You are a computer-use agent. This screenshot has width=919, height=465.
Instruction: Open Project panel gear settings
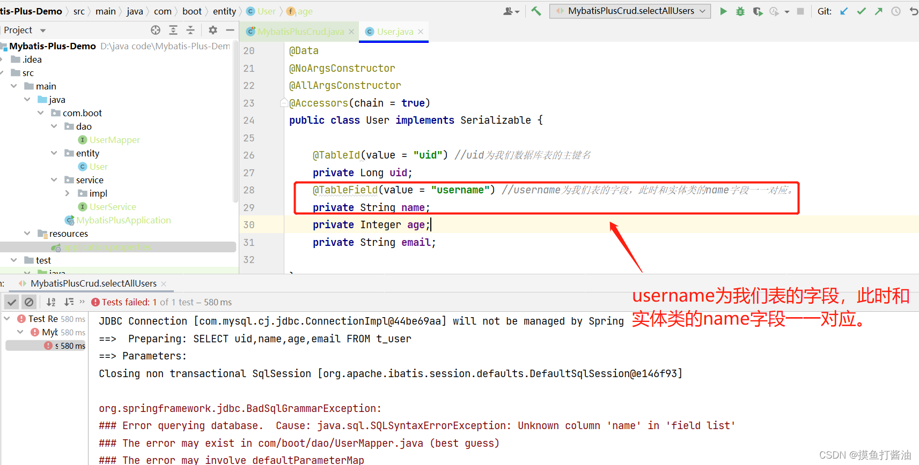(213, 30)
